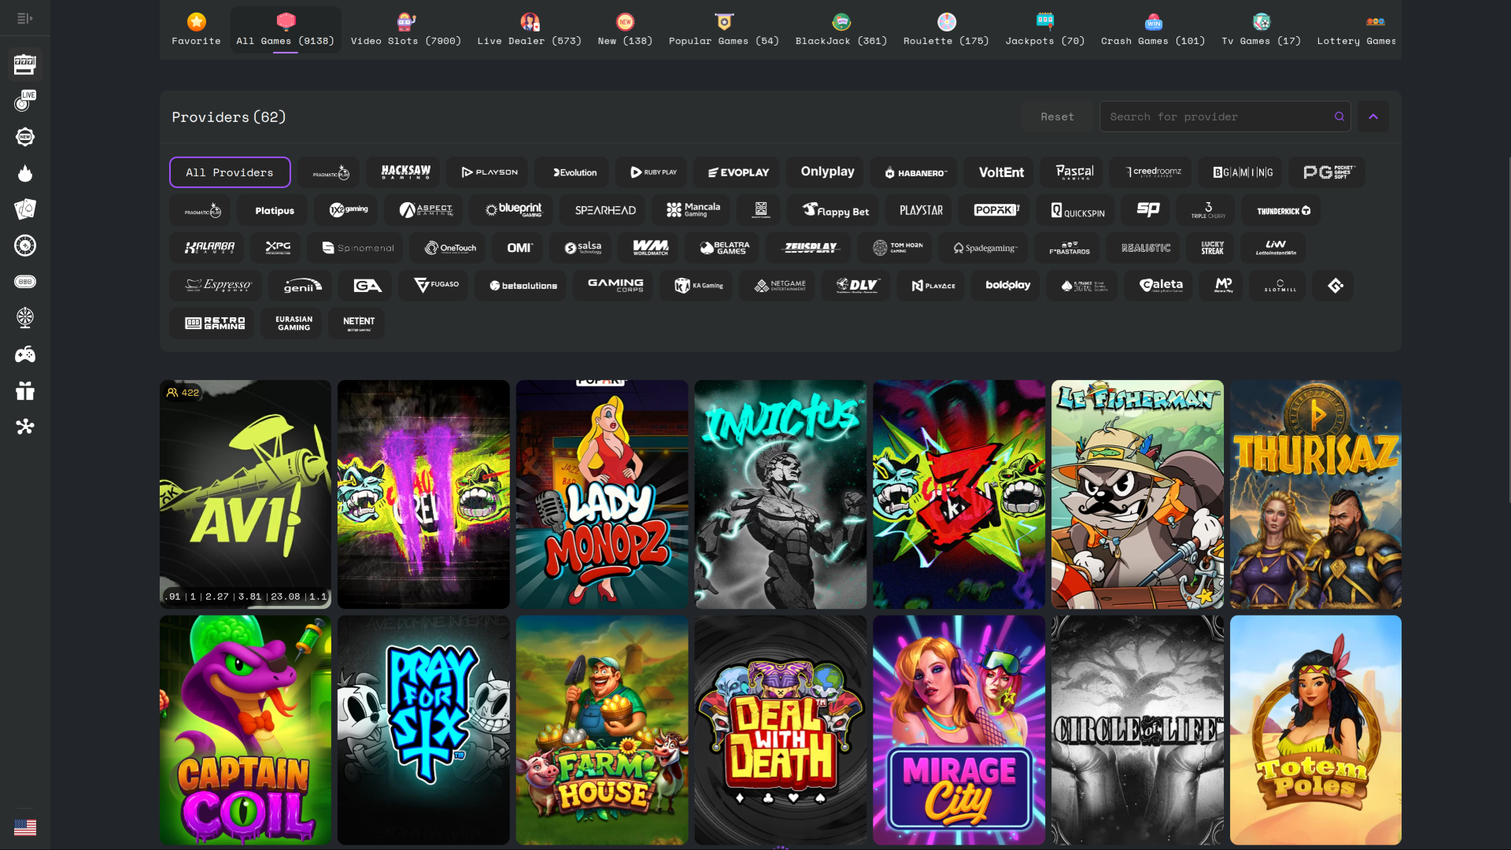Select the wheel of fortune sidebar icon

click(x=25, y=318)
